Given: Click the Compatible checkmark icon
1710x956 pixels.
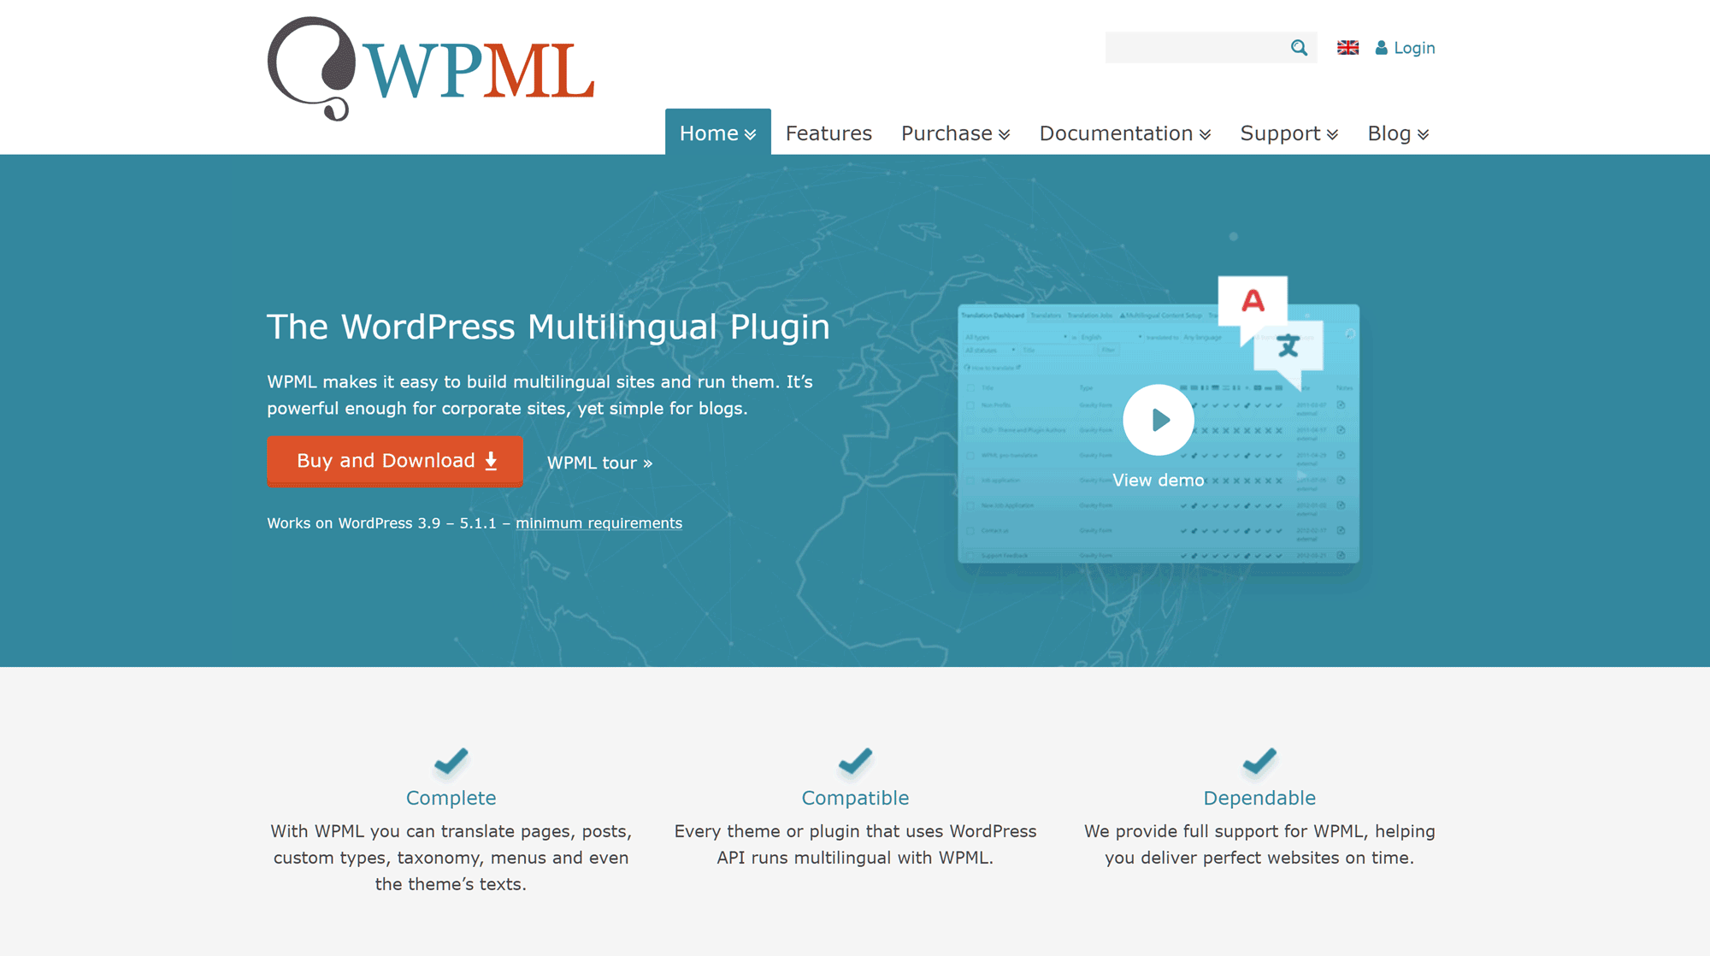Looking at the screenshot, I should (x=854, y=760).
